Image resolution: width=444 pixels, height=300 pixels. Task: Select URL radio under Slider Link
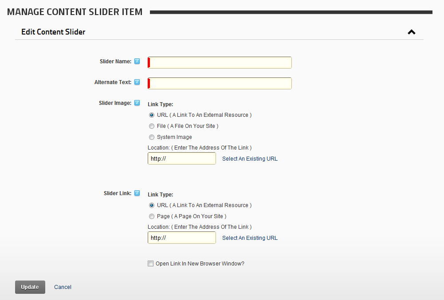(x=152, y=205)
